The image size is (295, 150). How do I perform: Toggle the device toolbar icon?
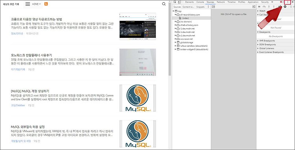(x=179, y=2)
